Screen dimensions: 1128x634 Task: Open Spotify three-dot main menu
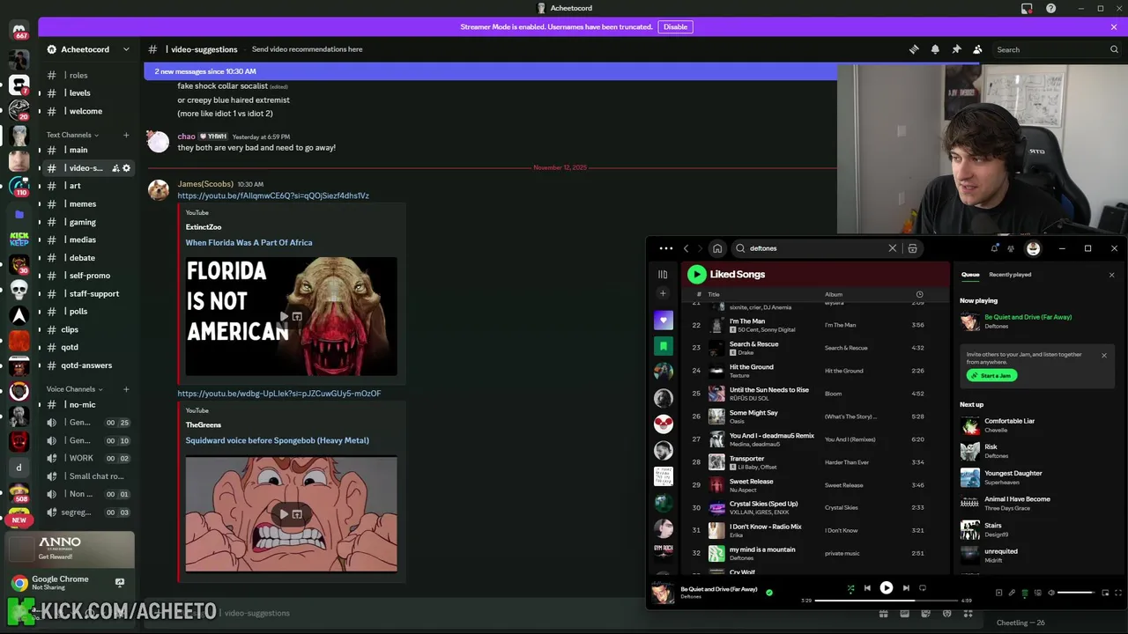click(x=666, y=248)
